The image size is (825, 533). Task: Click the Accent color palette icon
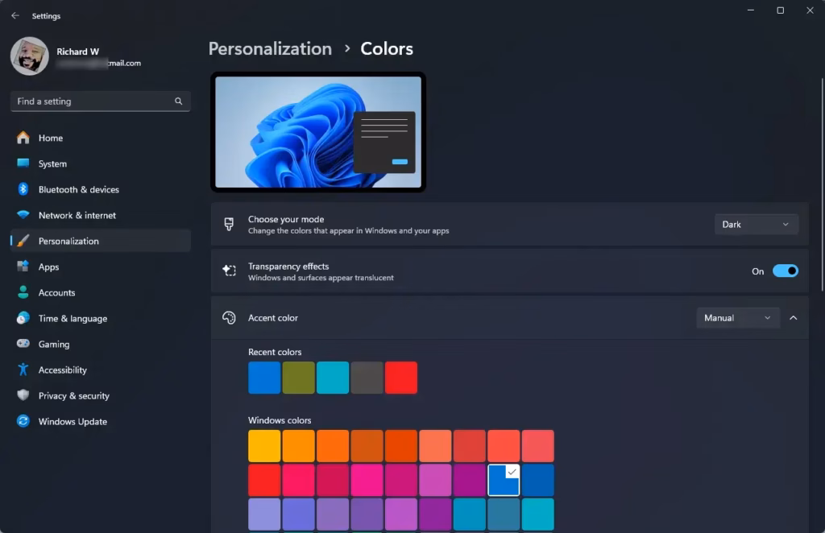tap(229, 317)
